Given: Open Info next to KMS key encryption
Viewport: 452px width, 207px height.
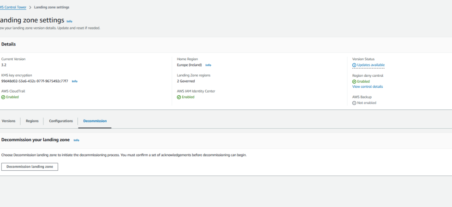Looking at the screenshot, I should click(x=75, y=81).
